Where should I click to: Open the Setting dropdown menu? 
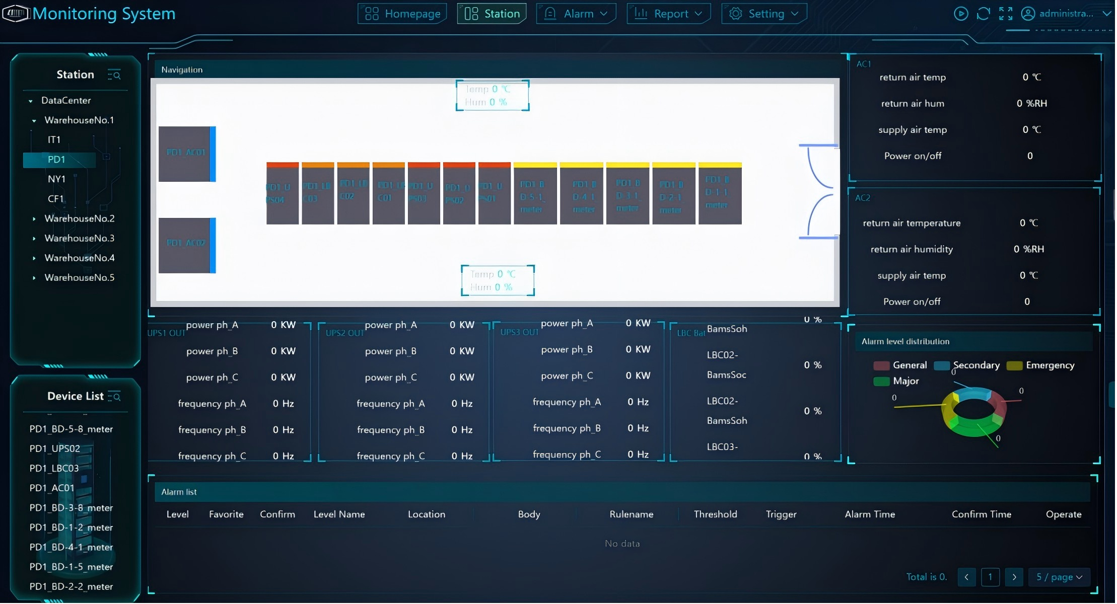765,14
